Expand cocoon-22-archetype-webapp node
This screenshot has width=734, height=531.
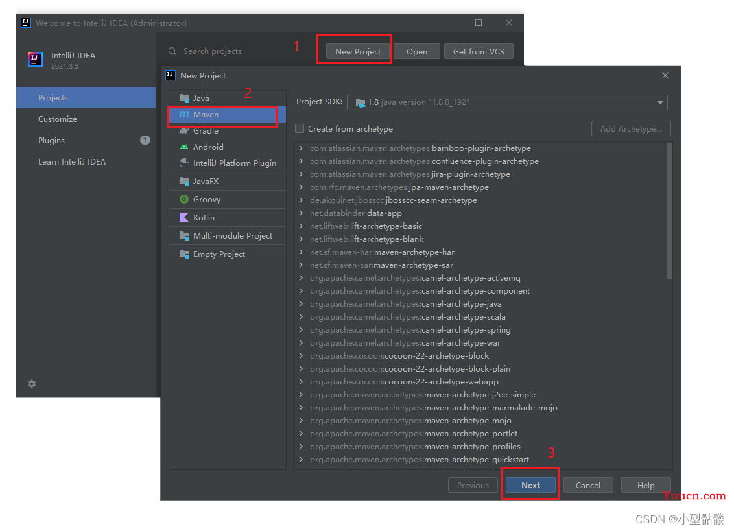(301, 382)
